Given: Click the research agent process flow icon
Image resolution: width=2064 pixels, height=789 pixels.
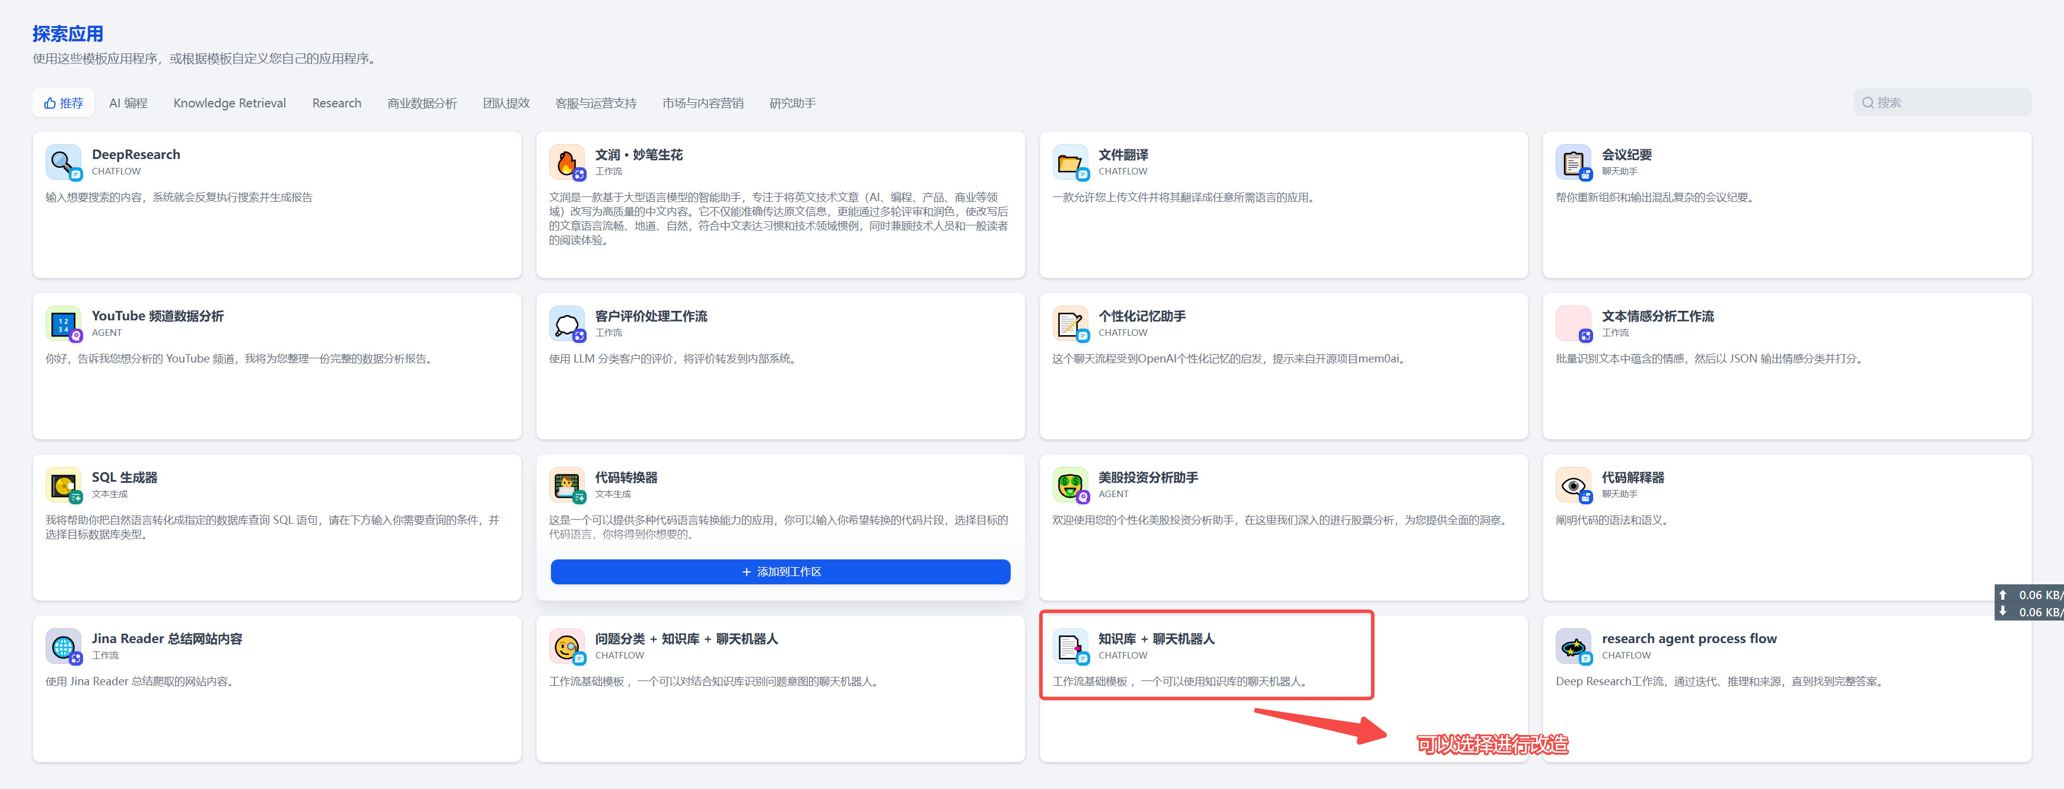Looking at the screenshot, I should pyautogui.click(x=1572, y=645).
